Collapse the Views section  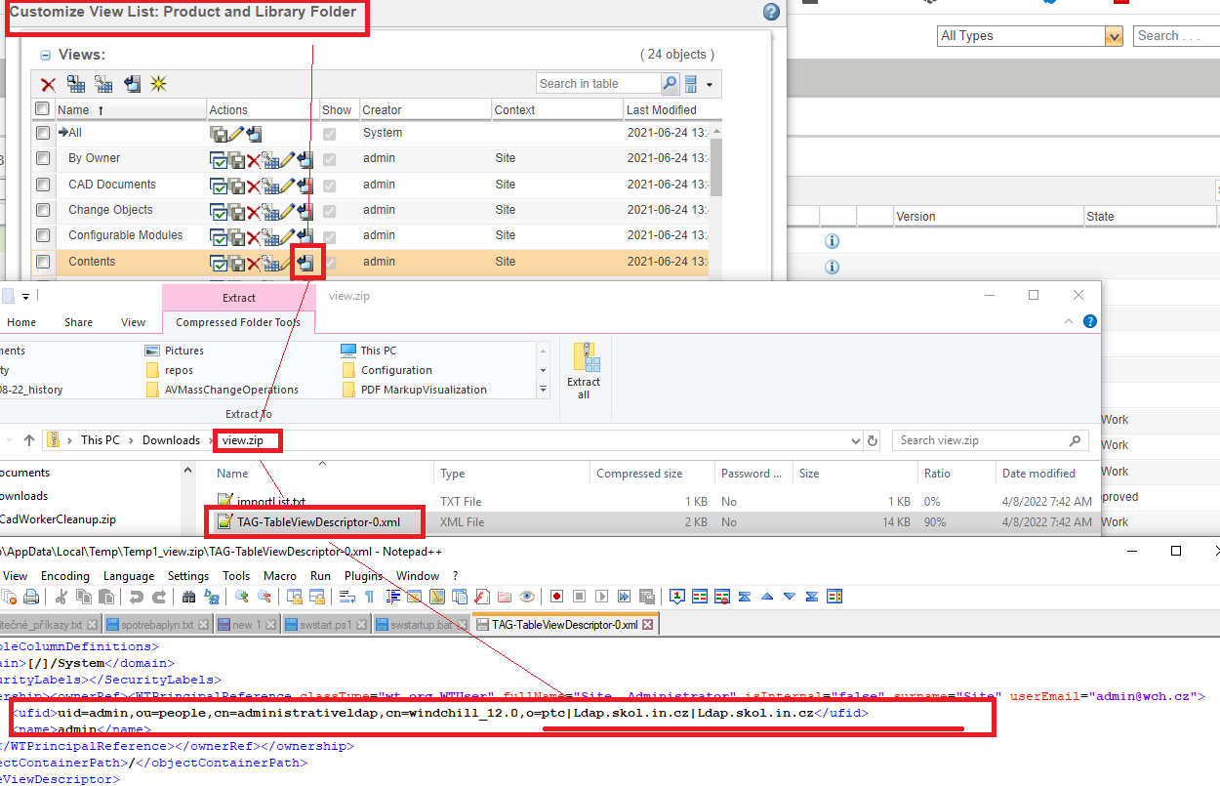point(44,55)
